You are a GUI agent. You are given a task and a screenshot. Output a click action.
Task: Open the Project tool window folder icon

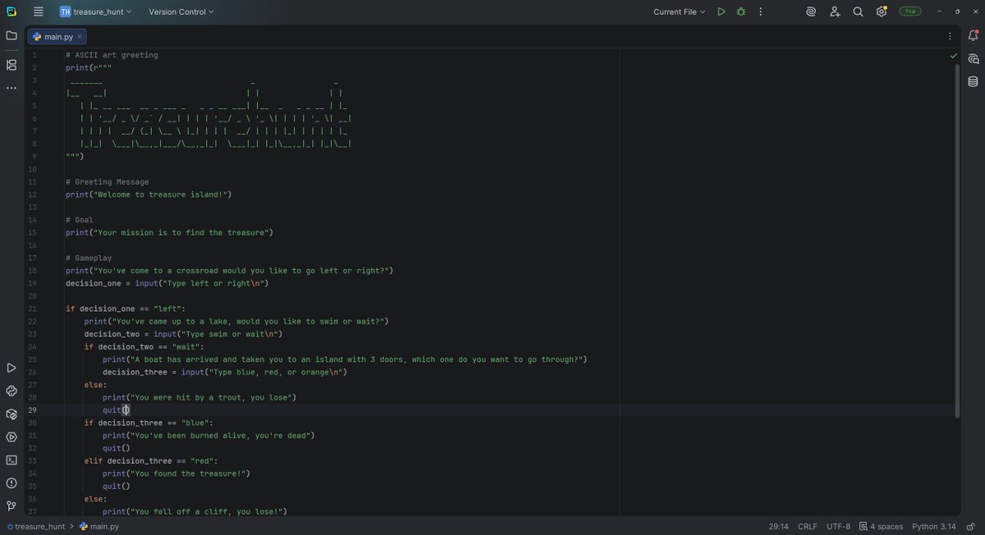11,35
